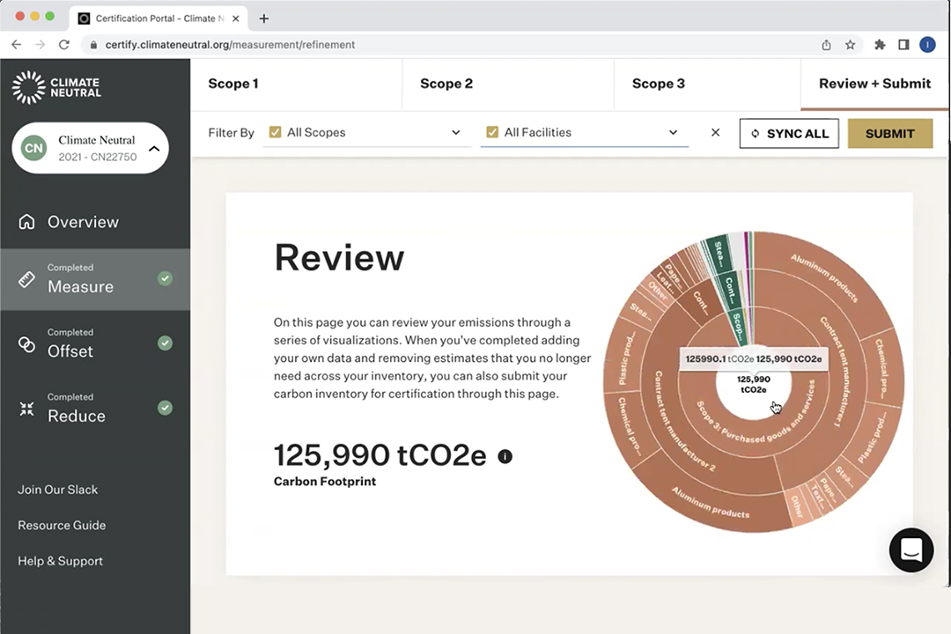The height and width of the screenshot is (634, 951).
Task: Toggle the All Scopes checkbox
Action: pyautogui.click(x=275, y=133)
